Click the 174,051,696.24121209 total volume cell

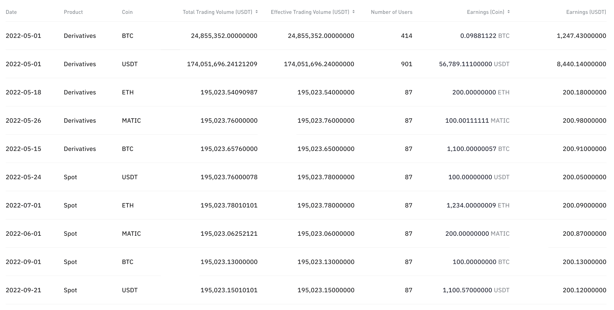(x=222, y=64)
